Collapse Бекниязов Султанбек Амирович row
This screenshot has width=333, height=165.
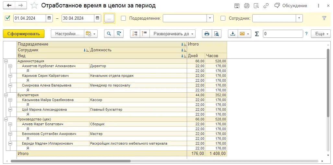point(10,134)
